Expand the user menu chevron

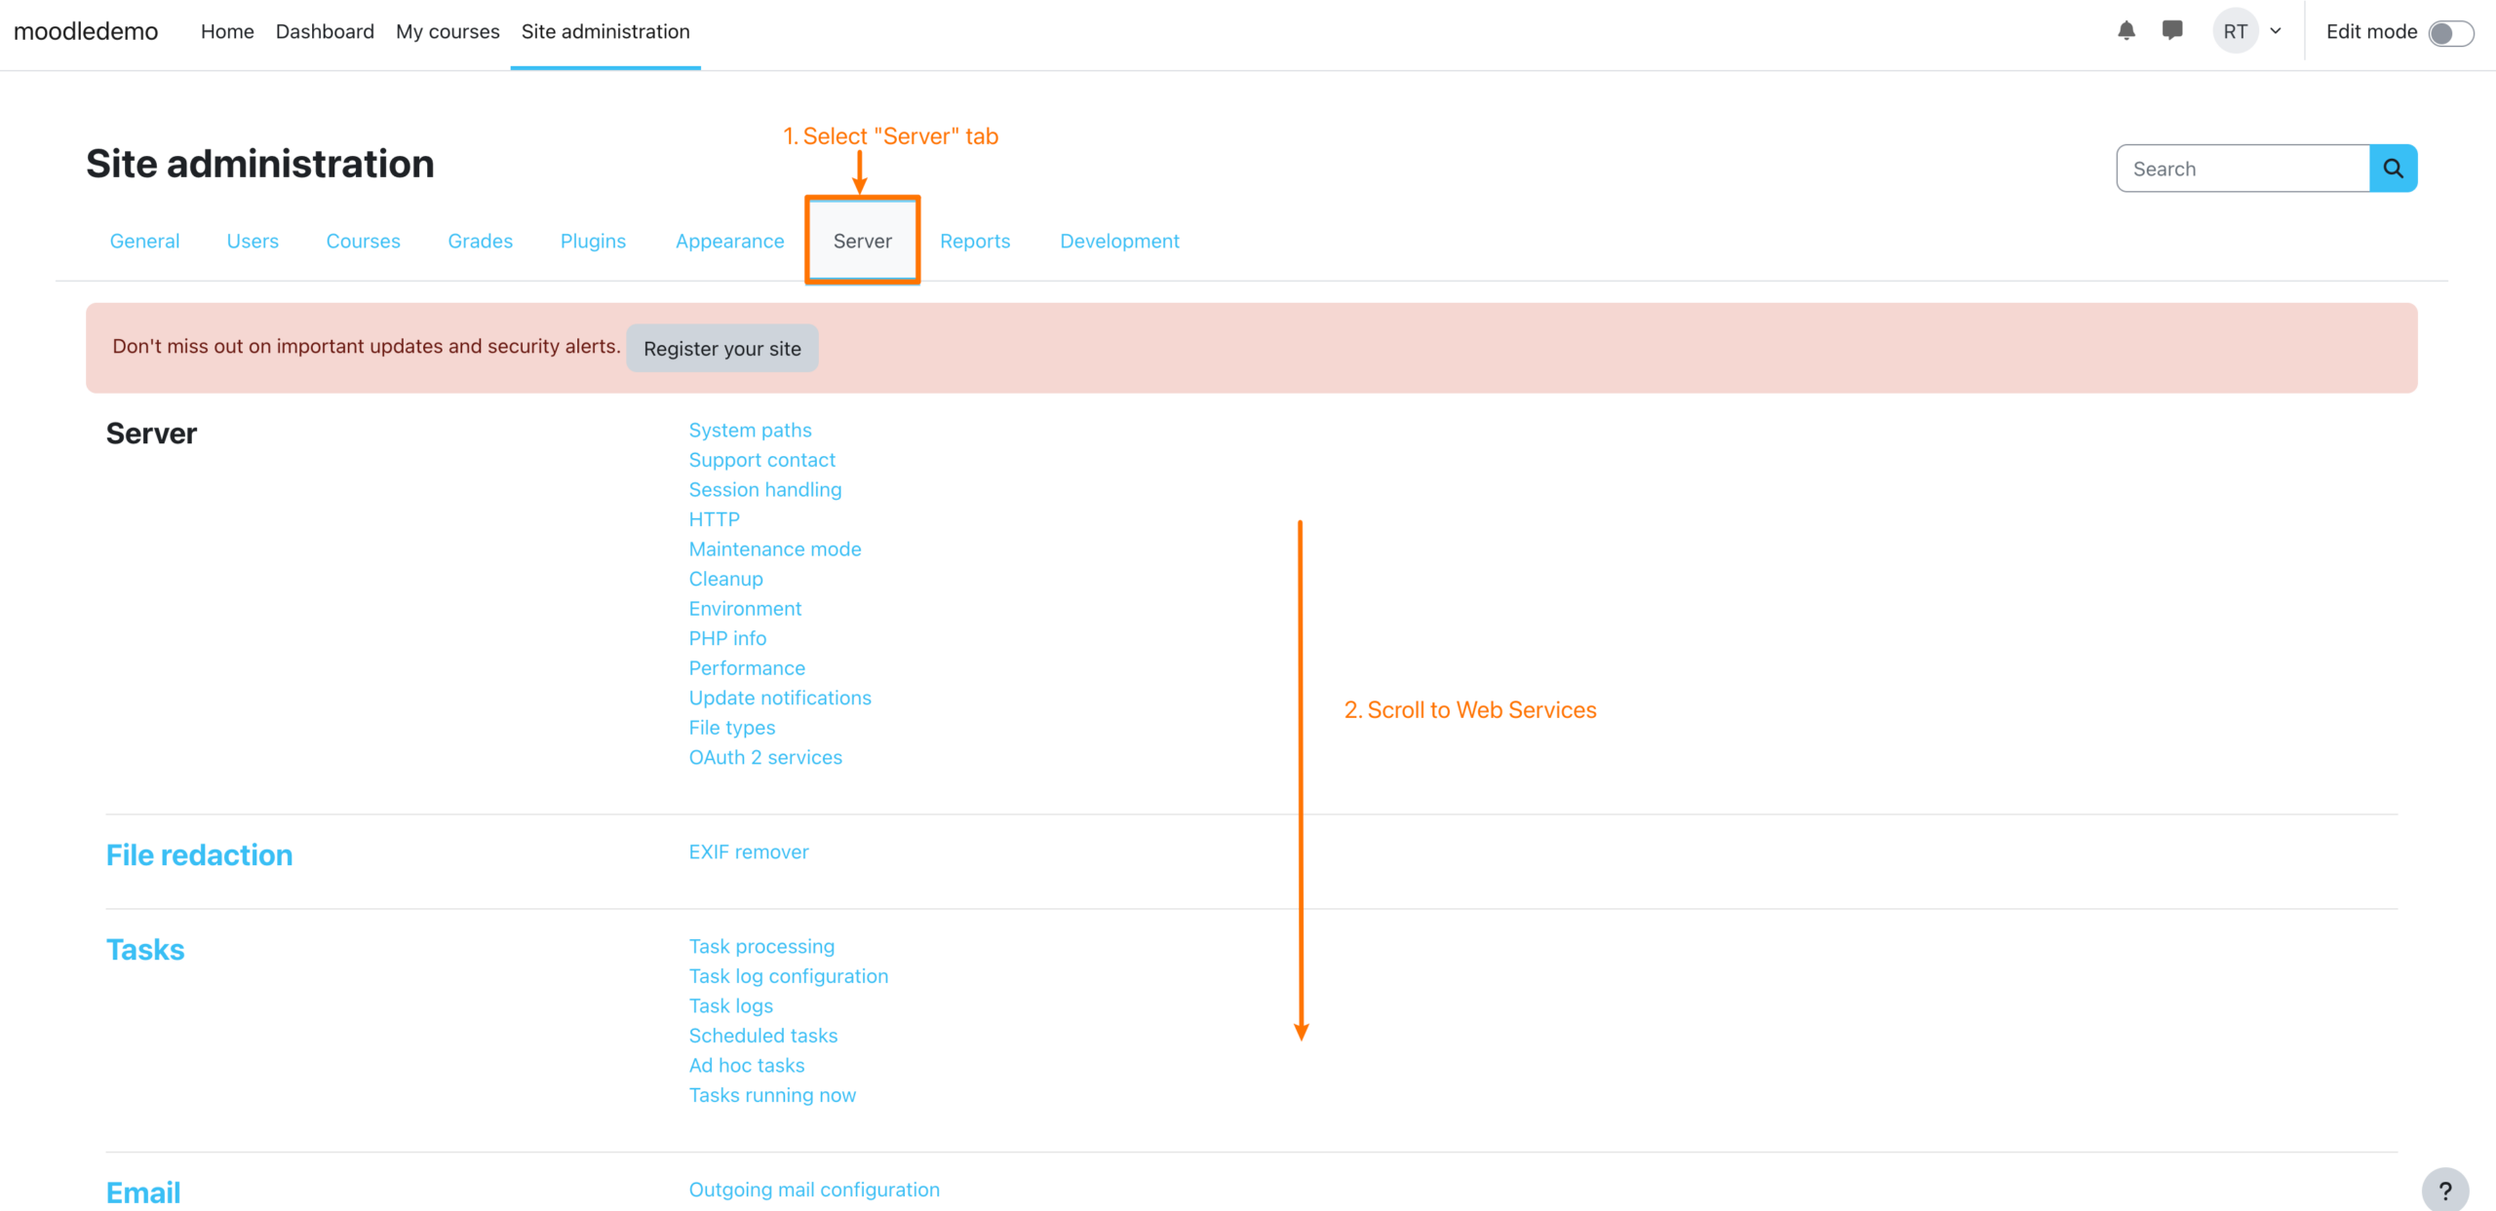coord(2276,31)
